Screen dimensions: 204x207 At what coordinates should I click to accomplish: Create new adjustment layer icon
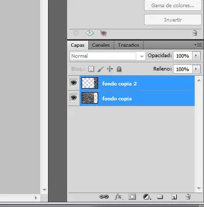point(147,197)
